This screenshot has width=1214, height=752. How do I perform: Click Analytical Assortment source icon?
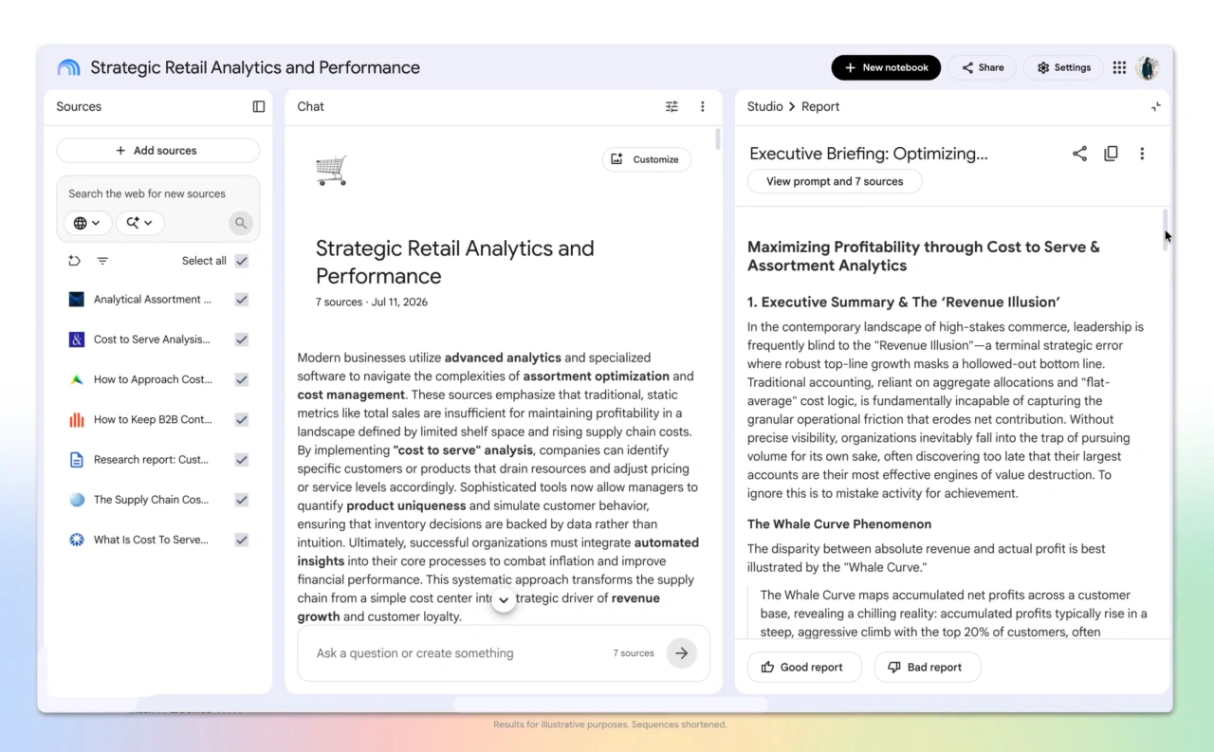77,300
